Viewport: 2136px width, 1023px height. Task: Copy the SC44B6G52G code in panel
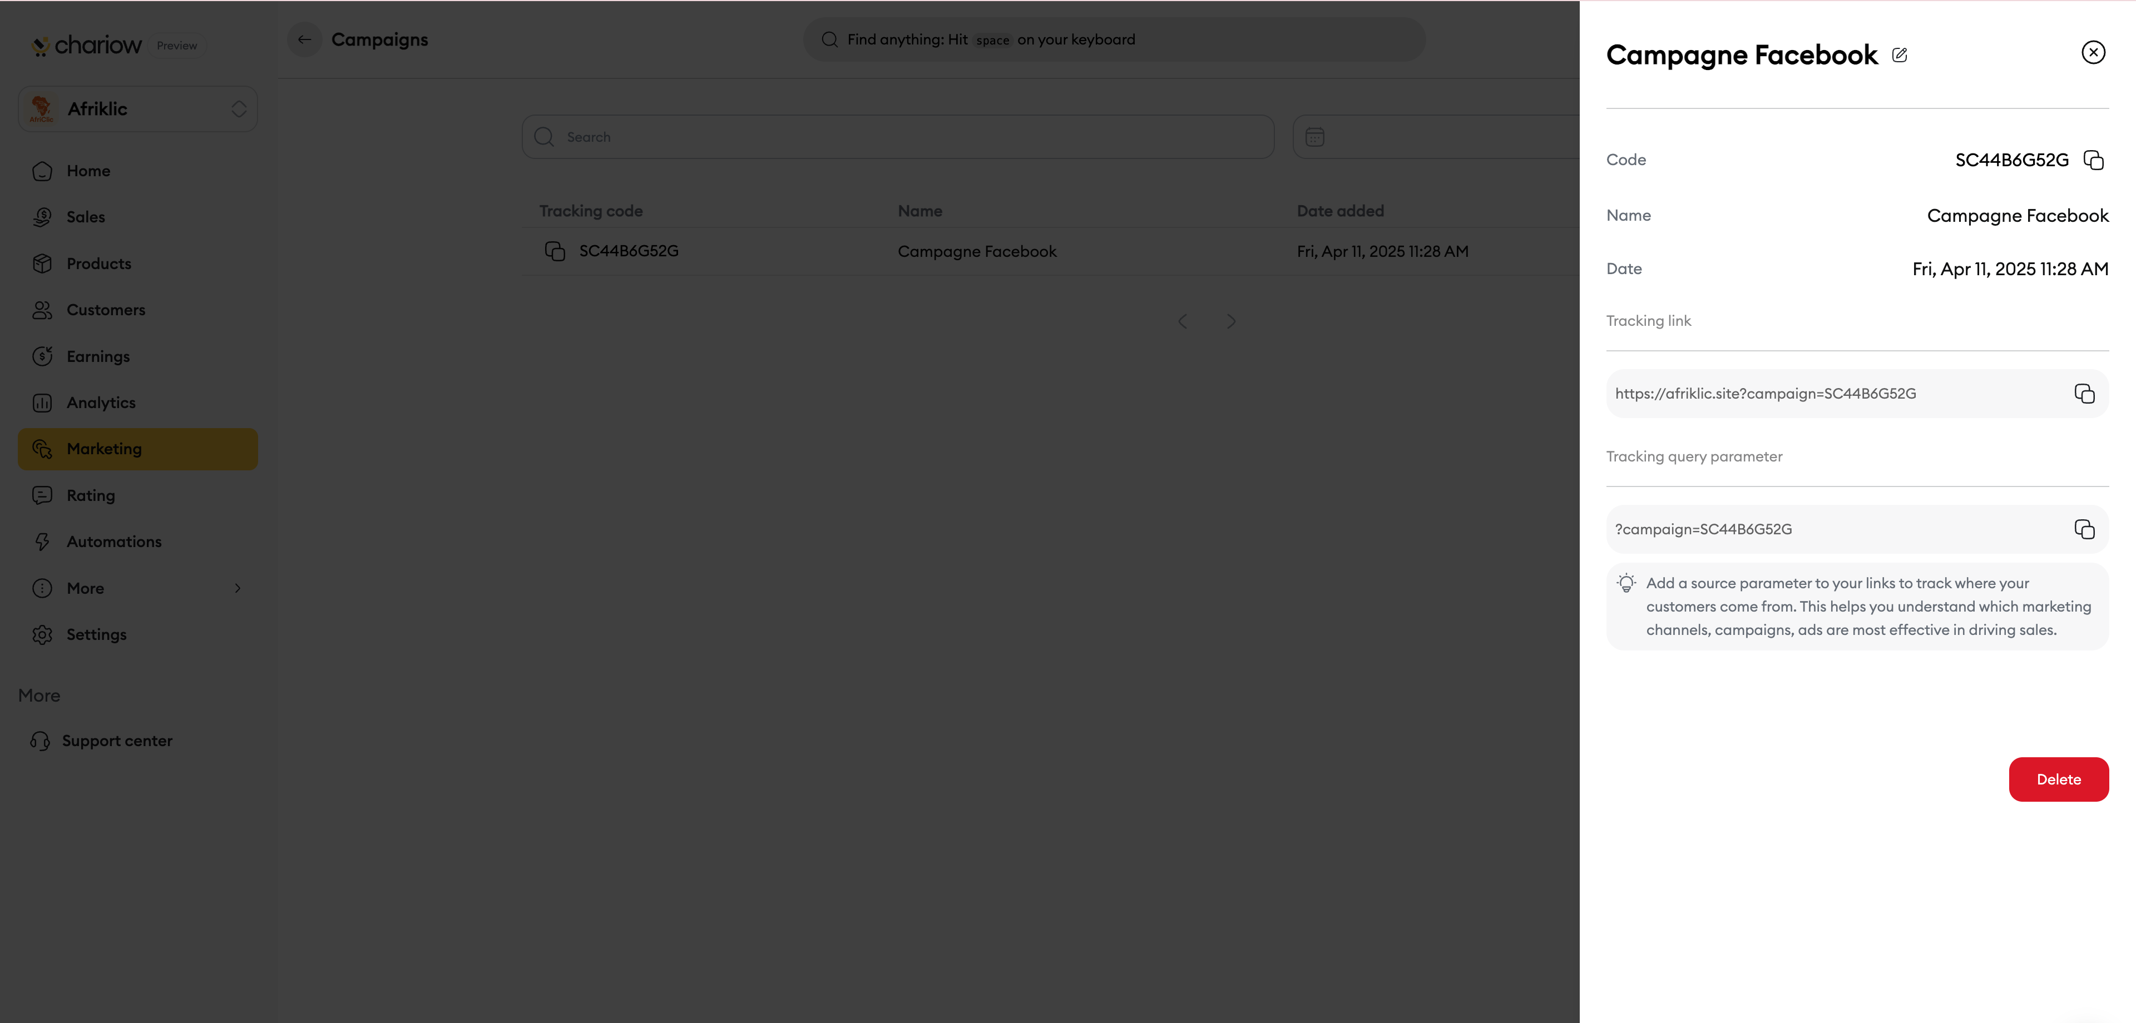(2093, 160)
